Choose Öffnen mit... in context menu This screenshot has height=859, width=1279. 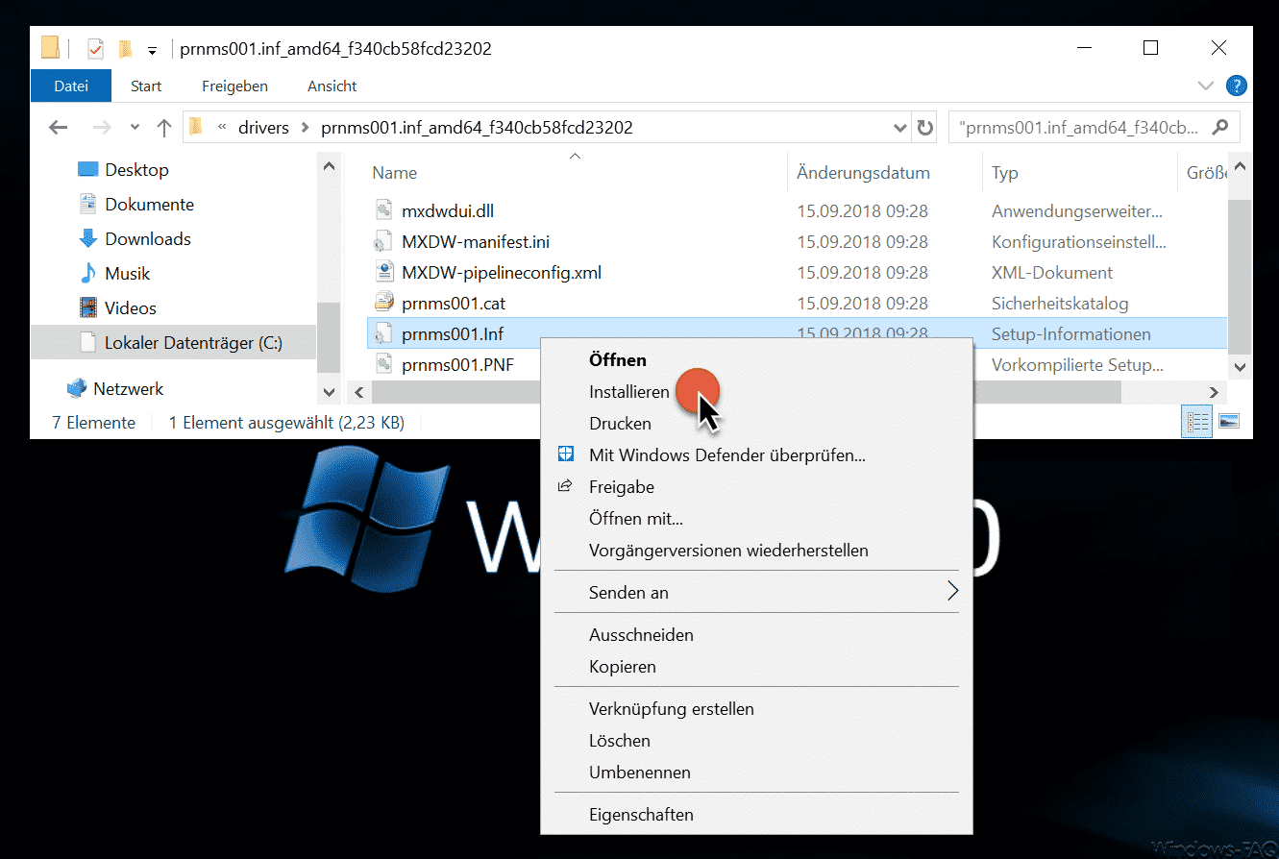pyautogui.click(x=636, y=519)
